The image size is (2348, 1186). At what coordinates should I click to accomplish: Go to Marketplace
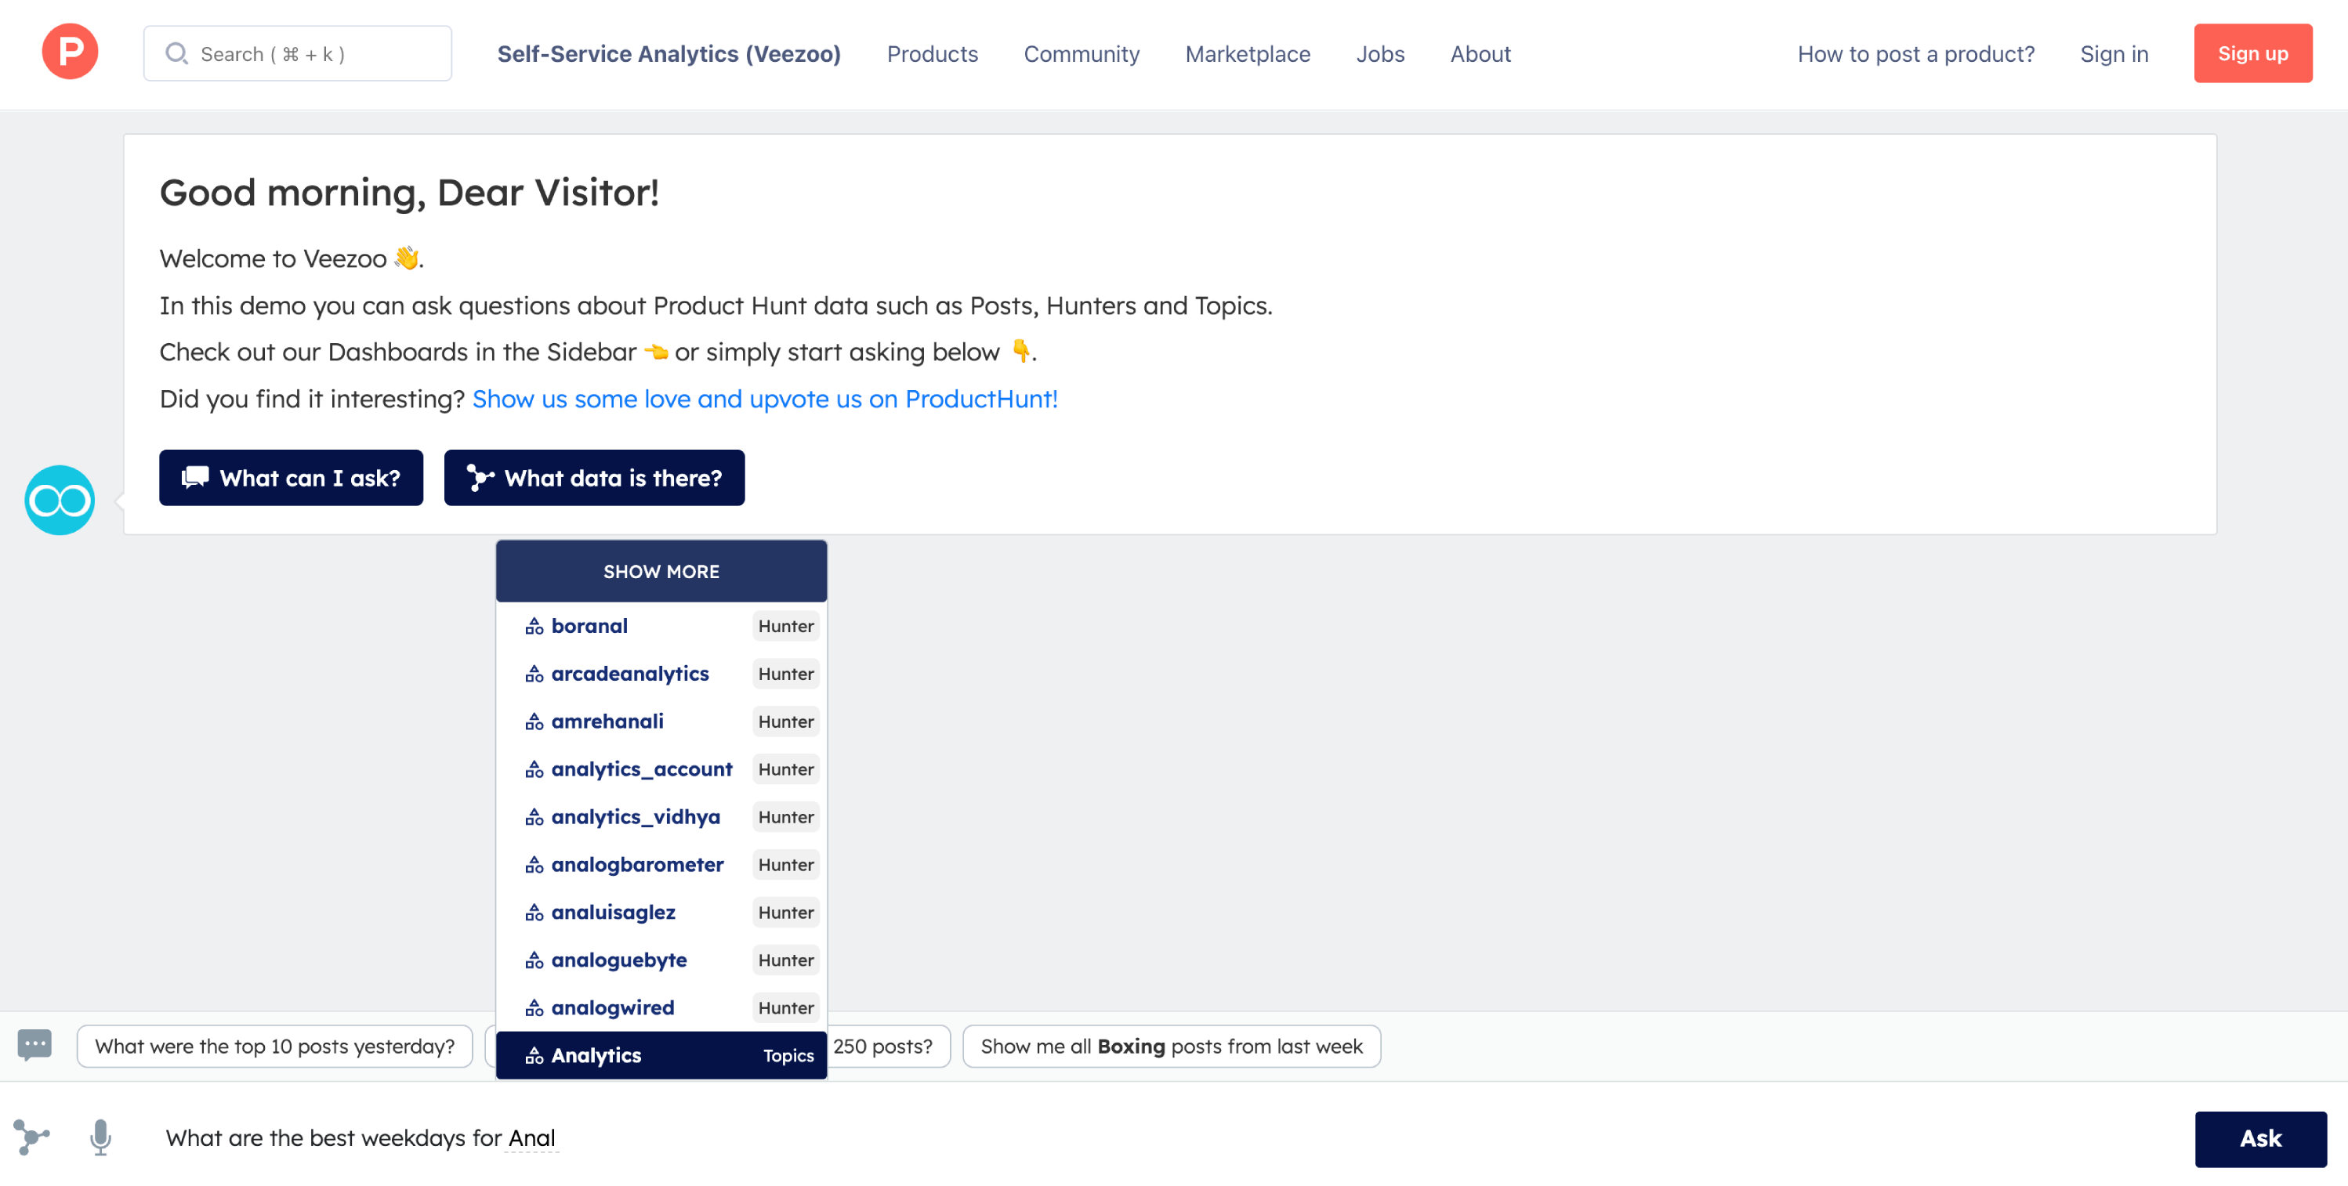click(x=1248, y=54)
